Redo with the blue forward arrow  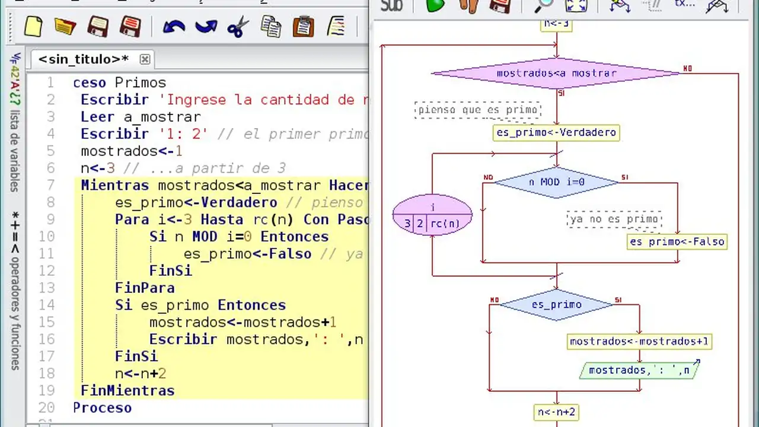(x=206, y=27)
